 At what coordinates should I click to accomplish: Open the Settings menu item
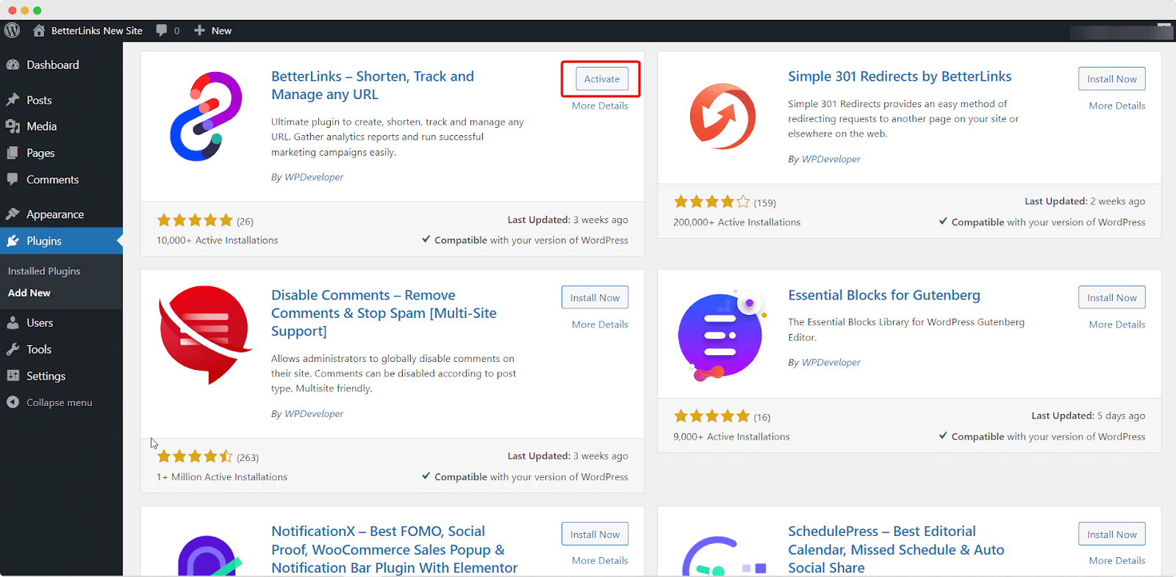61,376
